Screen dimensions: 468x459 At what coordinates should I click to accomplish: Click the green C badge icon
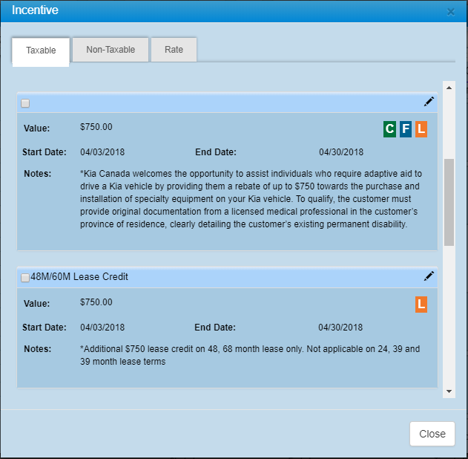click(x=389, y=129)
